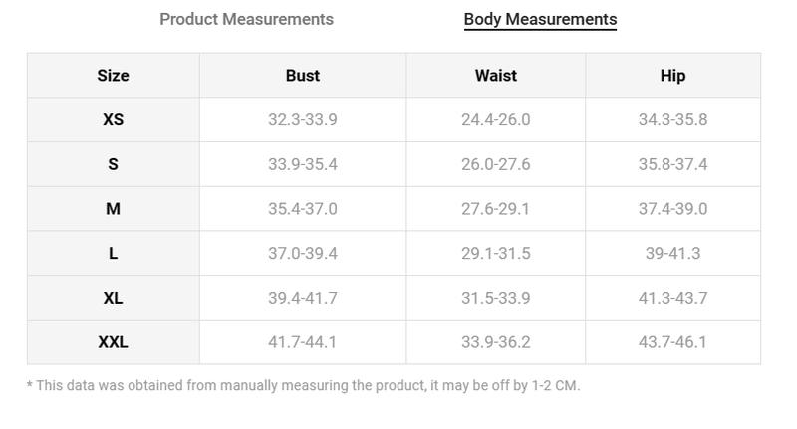This screenshot has height=429, width=797.
Task: Select the Body Measurements tab
Action: pos(540,19)
